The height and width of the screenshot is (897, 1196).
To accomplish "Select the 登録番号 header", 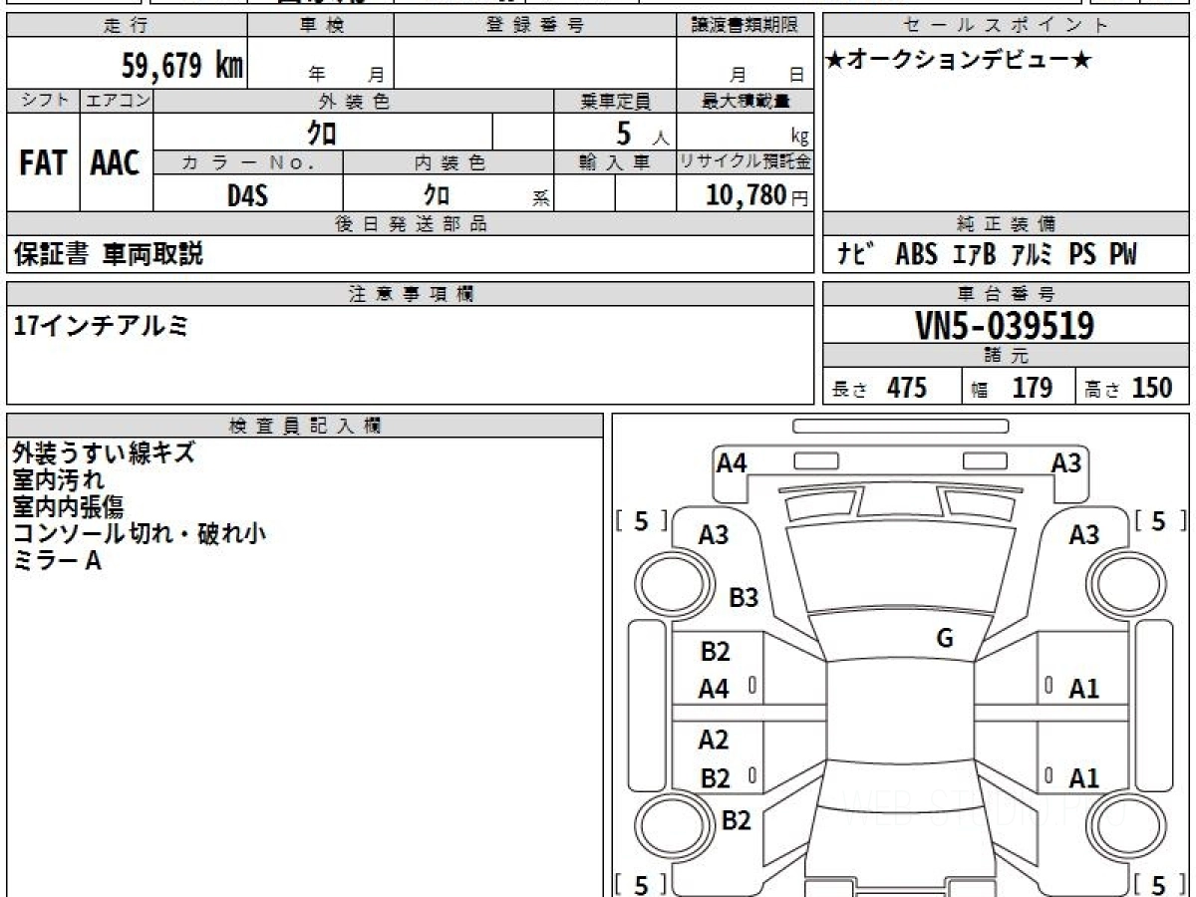I will click(x=534, y=26).
